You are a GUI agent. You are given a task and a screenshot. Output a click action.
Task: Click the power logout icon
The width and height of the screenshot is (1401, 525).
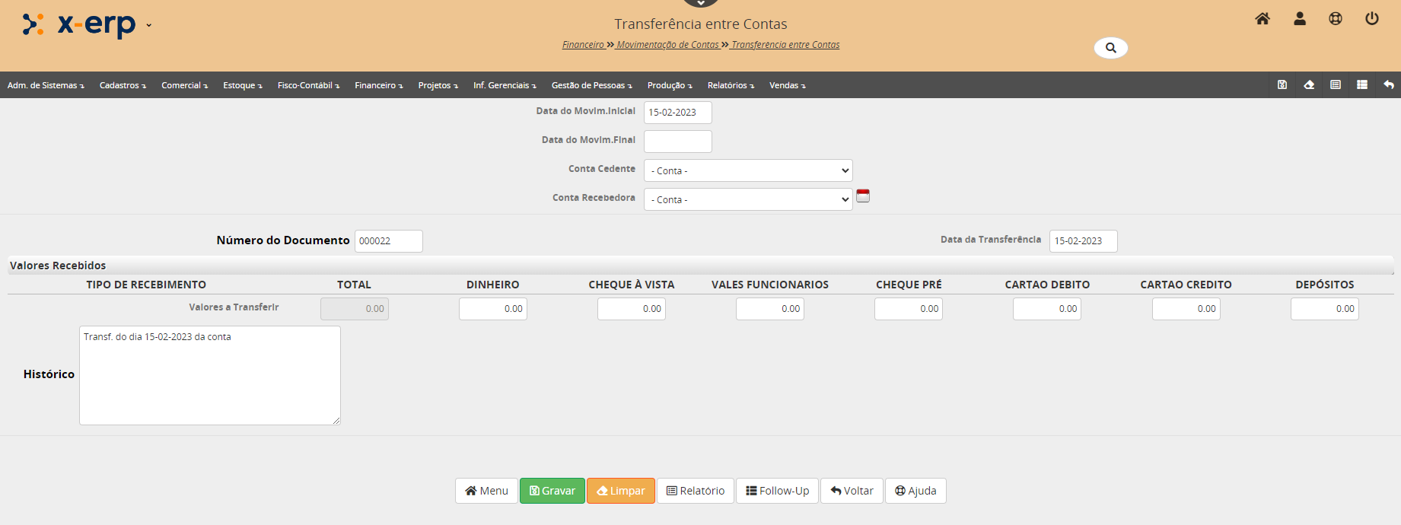[x=1372, y=19]
